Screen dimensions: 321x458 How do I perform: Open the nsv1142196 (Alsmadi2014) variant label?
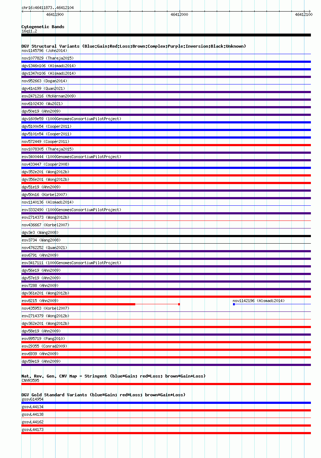[x=259, y=301]
